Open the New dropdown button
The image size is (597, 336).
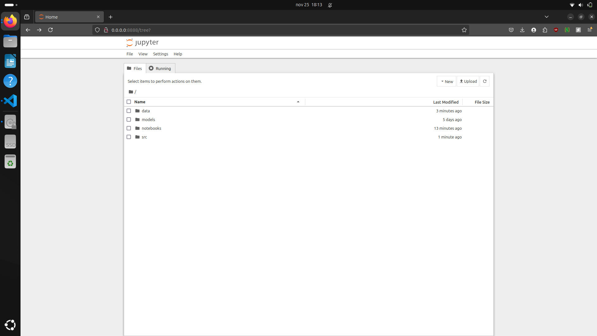[x=447, y=82]
